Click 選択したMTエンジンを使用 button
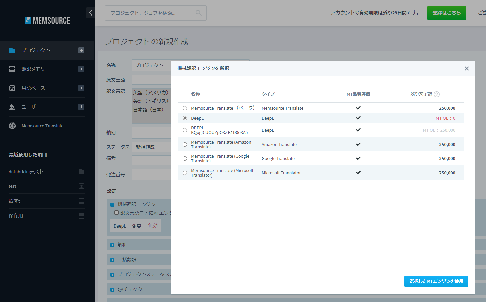 click(x=436, y=281)
